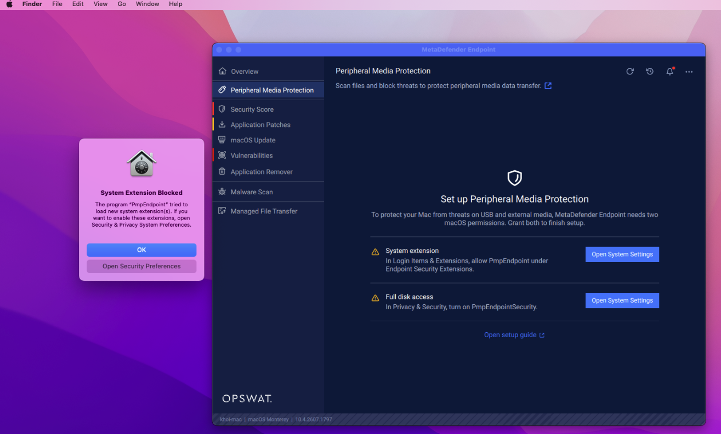721x434 pixels.
Task: Select Peripheral Media Protection in the sidebar
Action: 268,90
